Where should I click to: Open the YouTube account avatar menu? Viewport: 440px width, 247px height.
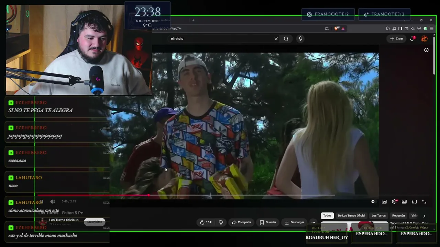pos(424,39)
